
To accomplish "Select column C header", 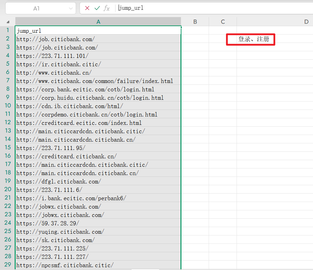I will click(x=223, y=22).
